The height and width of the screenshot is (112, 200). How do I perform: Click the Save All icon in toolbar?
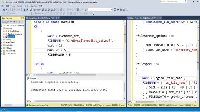[x=27, y=10]
